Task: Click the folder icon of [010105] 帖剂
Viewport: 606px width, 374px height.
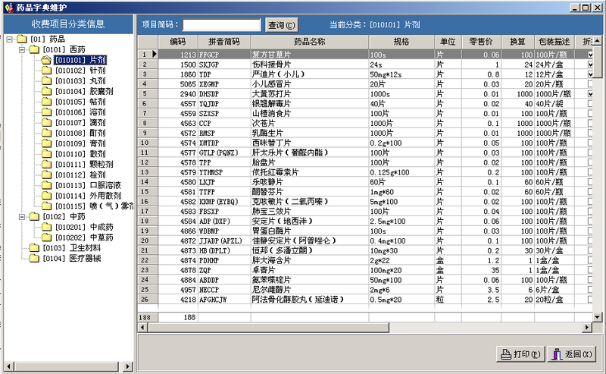Action: click(46, 102)
